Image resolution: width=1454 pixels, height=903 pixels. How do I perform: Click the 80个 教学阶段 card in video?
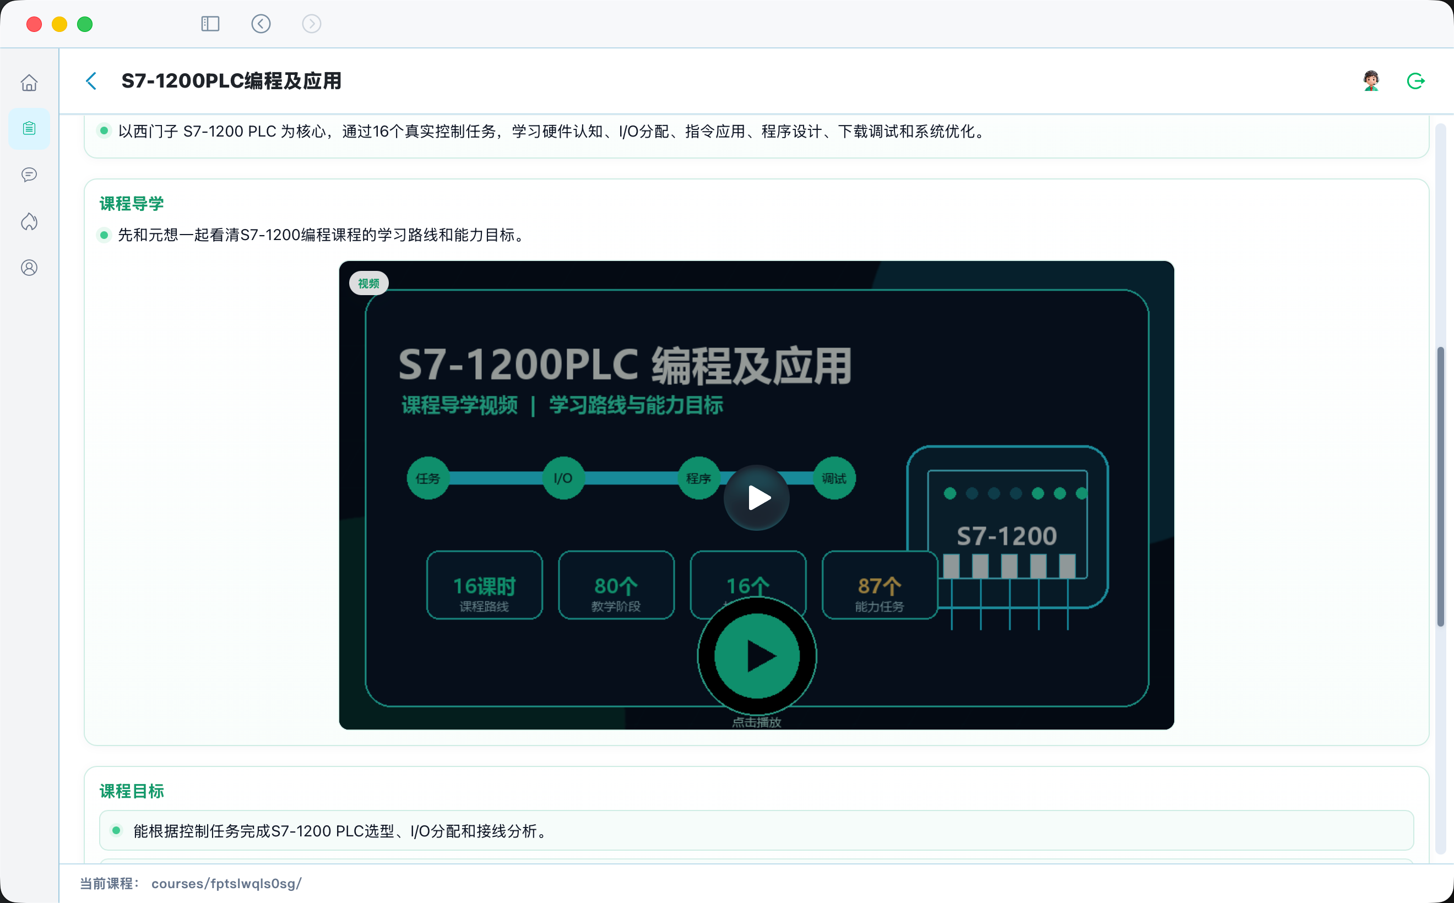pos(616,585)
